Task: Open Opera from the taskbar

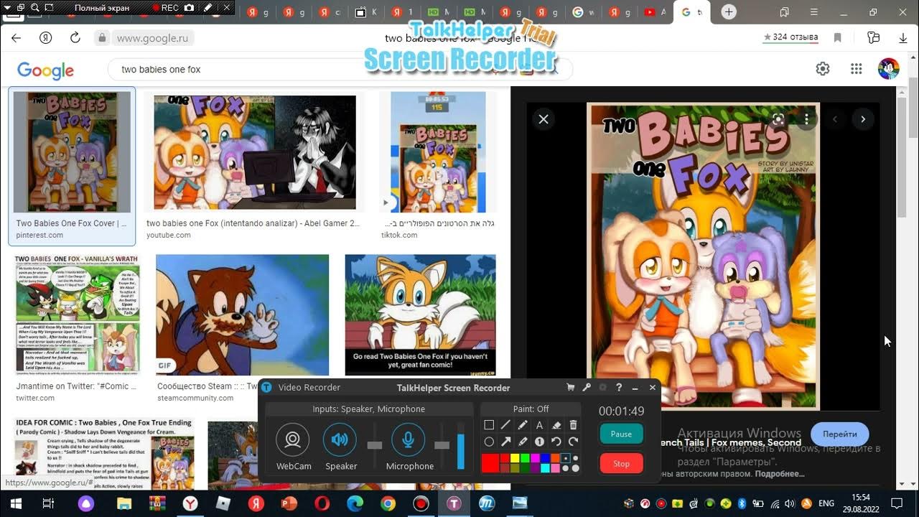Action: [x=322, y=503]
